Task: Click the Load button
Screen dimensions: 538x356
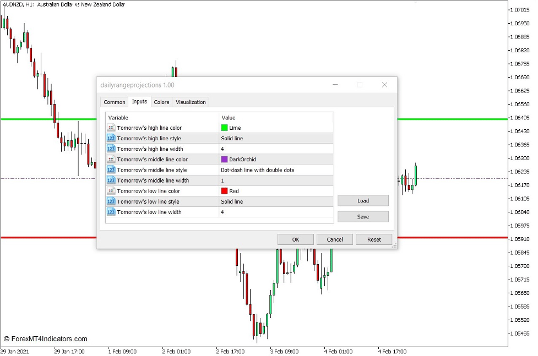Action: (x=362, y=200)
